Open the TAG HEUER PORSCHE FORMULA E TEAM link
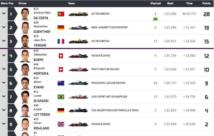214x136 pixels. [x=115, y=110]
